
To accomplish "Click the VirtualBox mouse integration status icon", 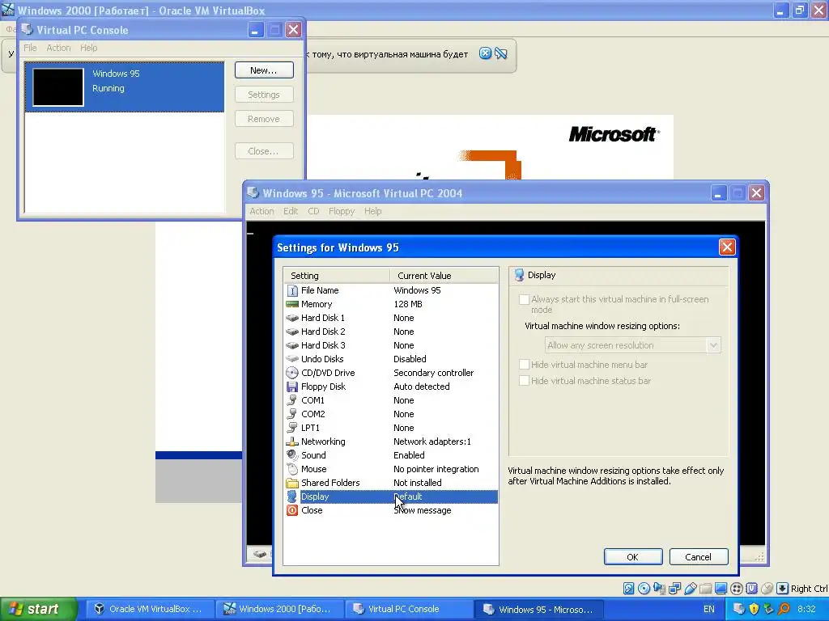I will (x=767, y=589).
